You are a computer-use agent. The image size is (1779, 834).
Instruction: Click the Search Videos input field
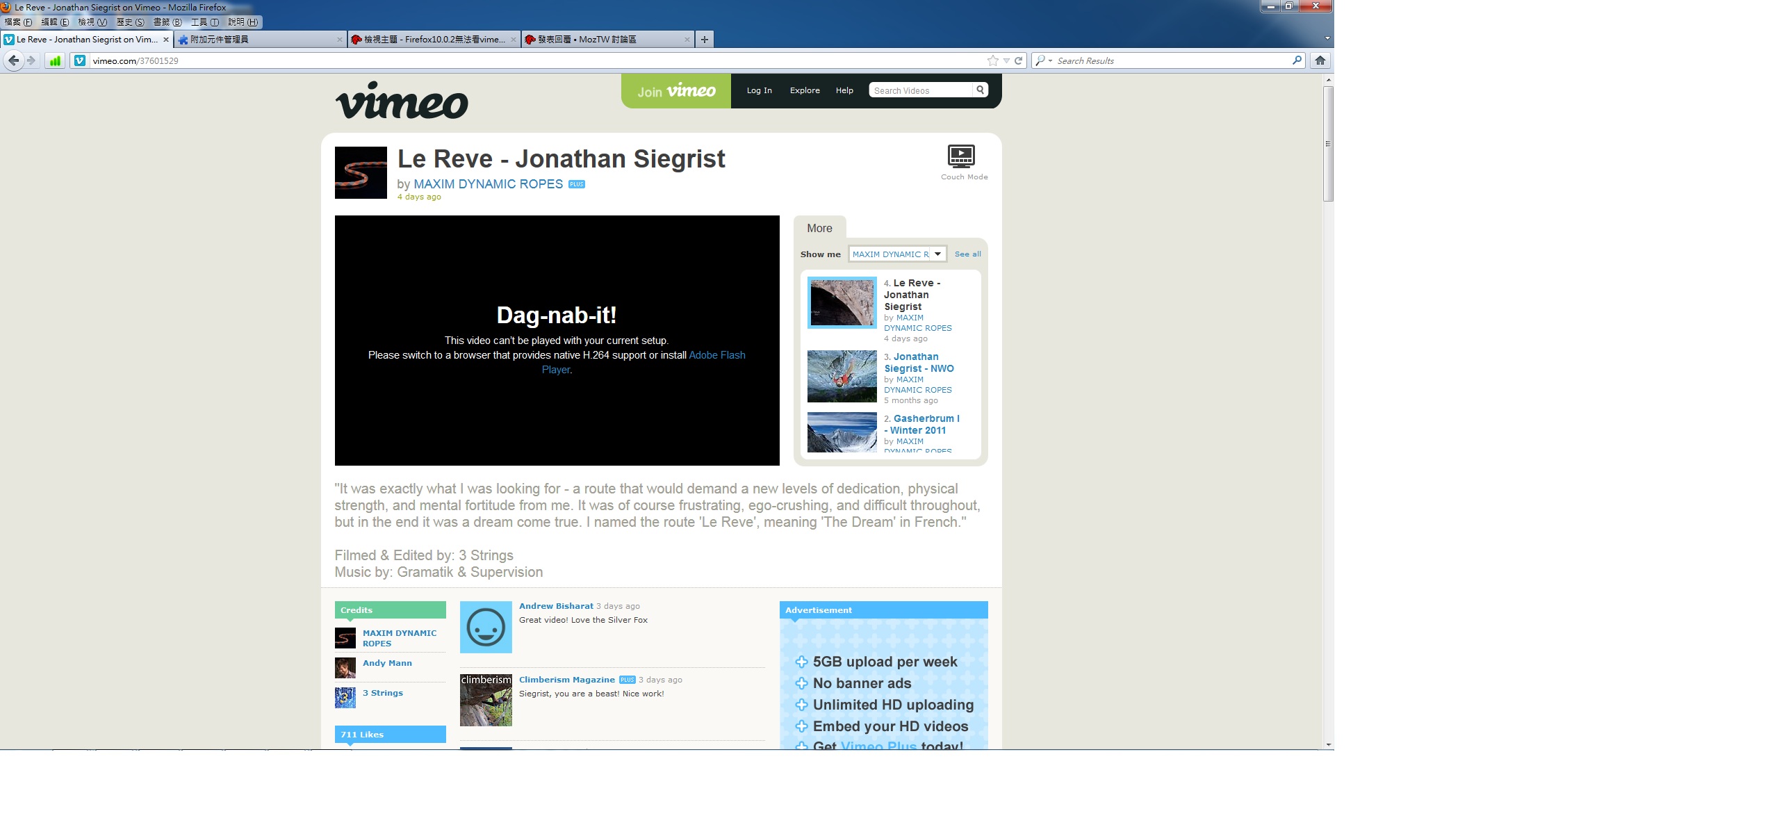coord(919,90)
